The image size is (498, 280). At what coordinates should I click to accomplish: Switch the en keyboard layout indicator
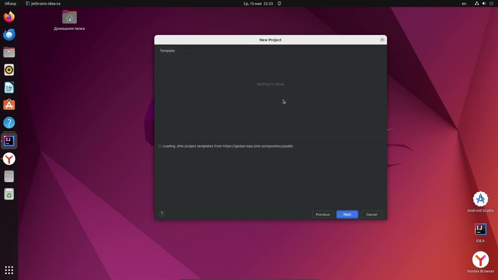coord(464,3)
